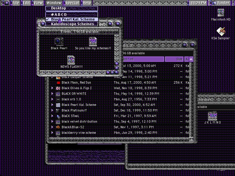Open the File menu
This screenshot has height=176, width=235.
(16, 3)
